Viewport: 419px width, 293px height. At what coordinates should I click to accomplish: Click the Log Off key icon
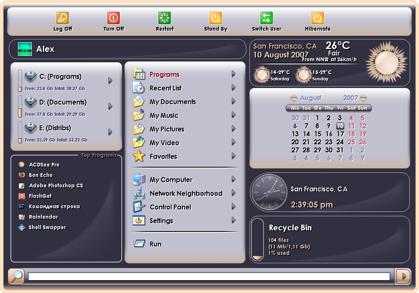tap(62, 18)
